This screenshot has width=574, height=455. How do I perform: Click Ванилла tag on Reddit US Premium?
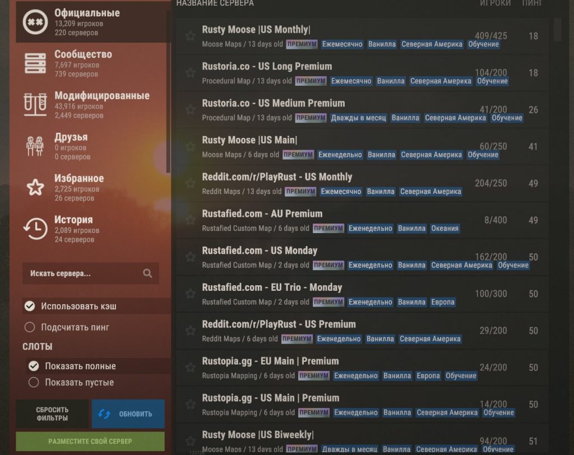380,339
